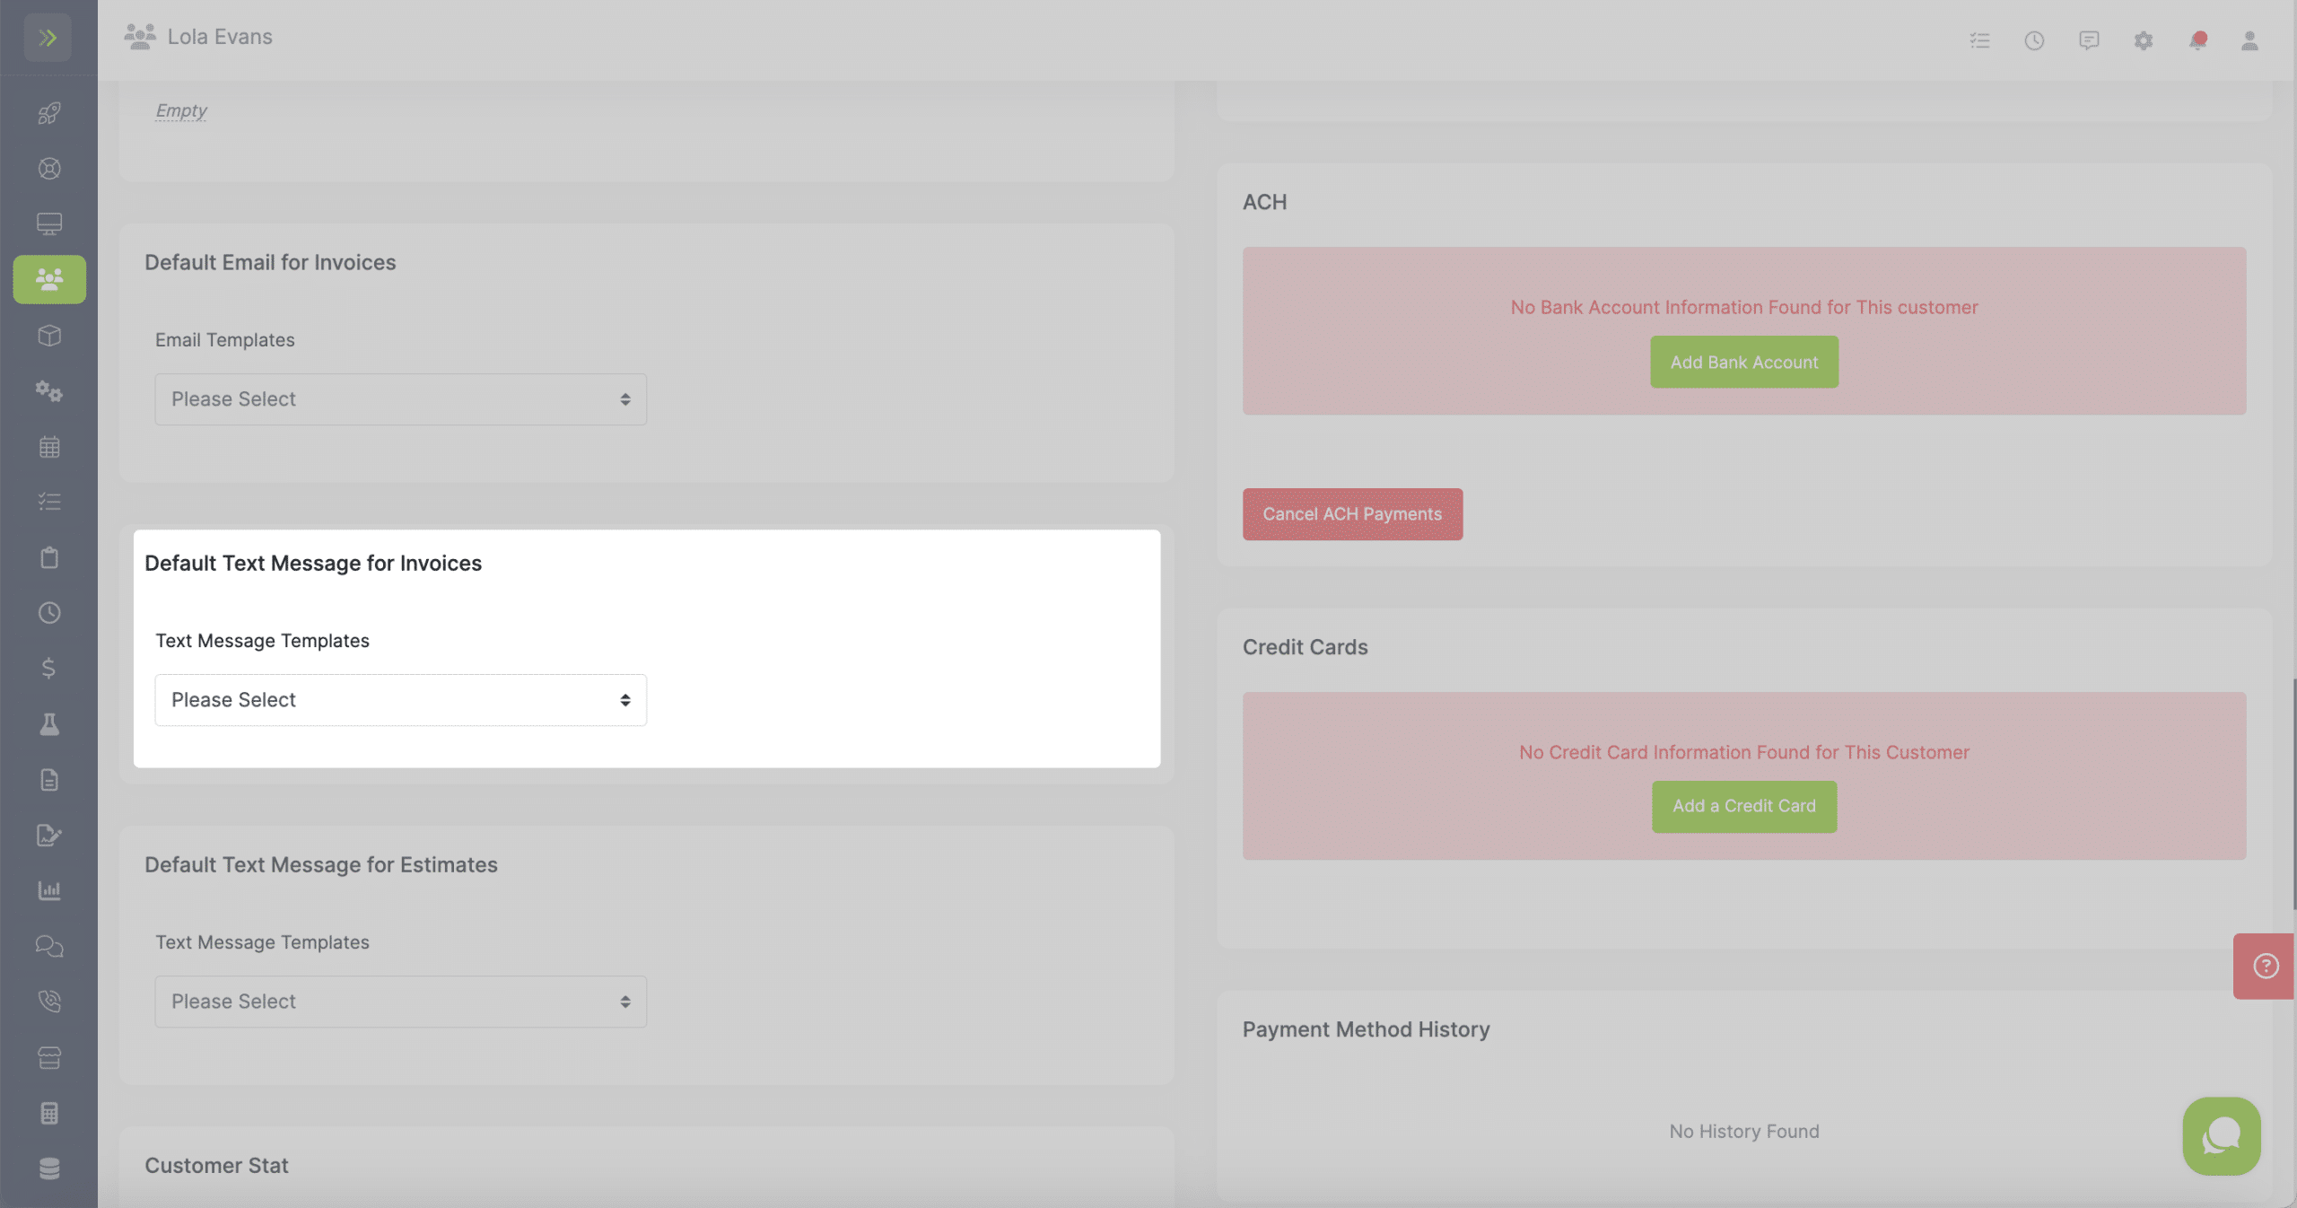Image resolution: width=2297 pixels, height=1208 pixels.
Task: Click the customers group icon beside Lola Evans
Action: pos(140,37)
